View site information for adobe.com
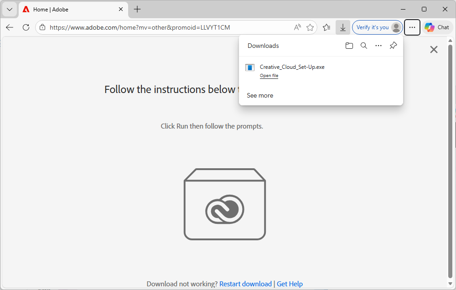 coord(42,27)
